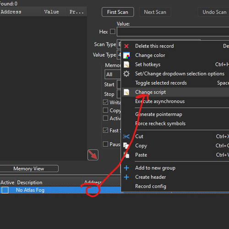The width and height of the screenshot is (229, 229).
Task: Click the plus icon for Add to new group
Action: click(126, 168)
